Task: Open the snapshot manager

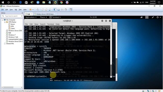Action: [50, 10]
